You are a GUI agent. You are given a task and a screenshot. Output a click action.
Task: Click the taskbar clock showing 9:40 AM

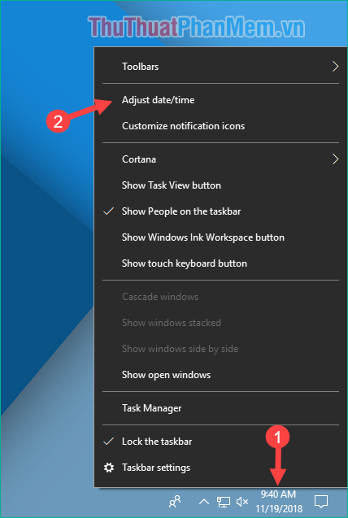coord(278,494)
